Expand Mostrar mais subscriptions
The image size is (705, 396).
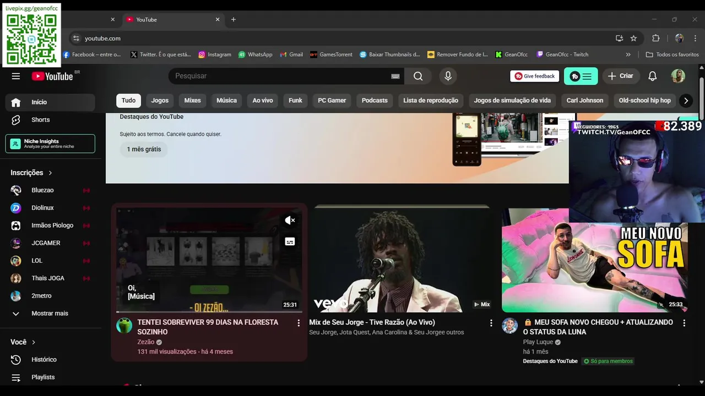[50, 313]
